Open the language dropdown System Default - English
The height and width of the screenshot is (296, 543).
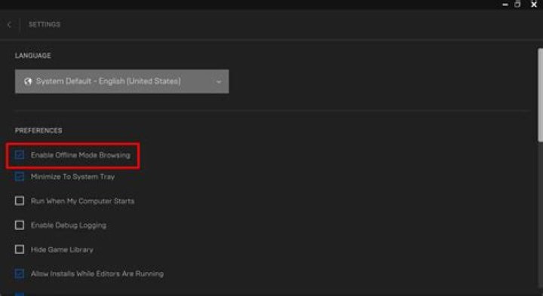[x=122, y=81]
